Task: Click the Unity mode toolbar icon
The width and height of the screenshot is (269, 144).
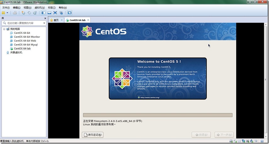Action: (61, 13)
